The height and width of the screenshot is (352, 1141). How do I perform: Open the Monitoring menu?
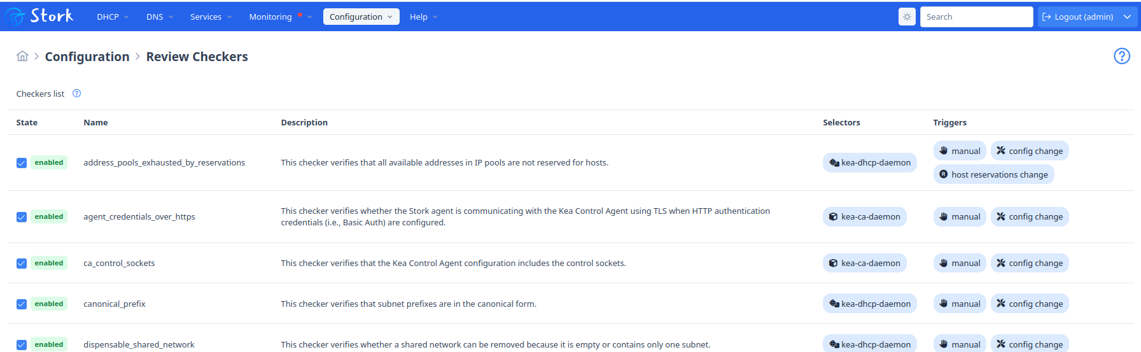coord(280,17)
